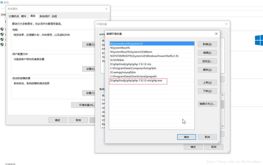Switch to Hardware (硬件) tab
The image size is (263, 165).
[24, 16]
